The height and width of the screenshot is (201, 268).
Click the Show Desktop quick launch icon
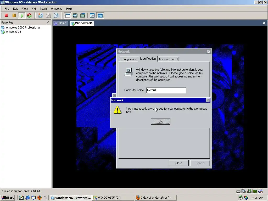[x=21, y=198]
